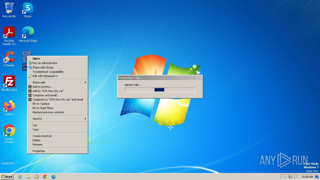320x180 pixels.
Task: Select Run as administrator
Action: tap(57, 63)
